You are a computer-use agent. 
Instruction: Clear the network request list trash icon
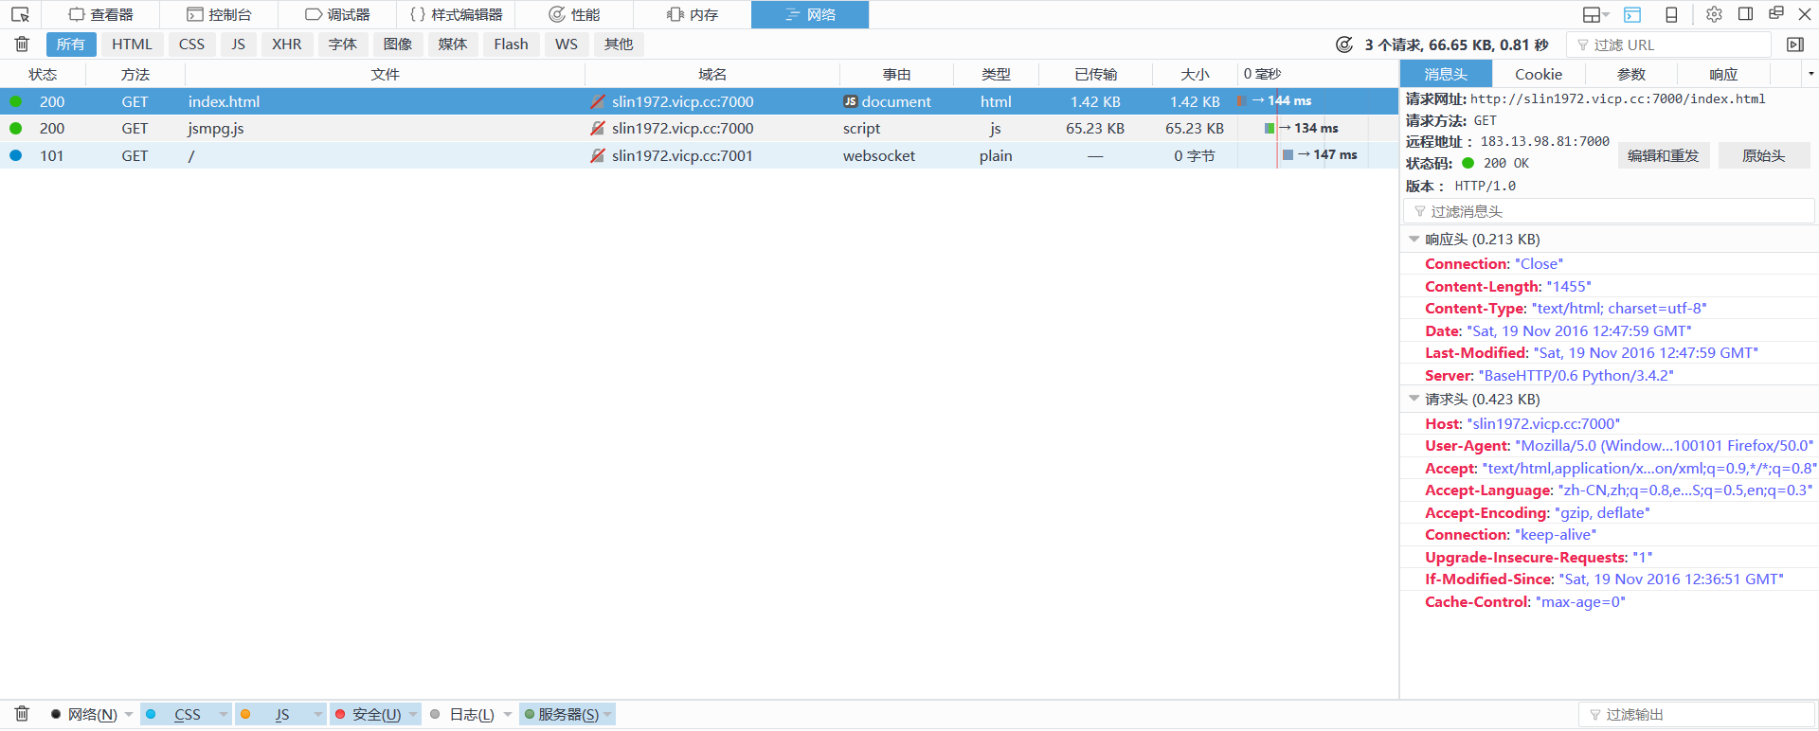click(22, 44)
